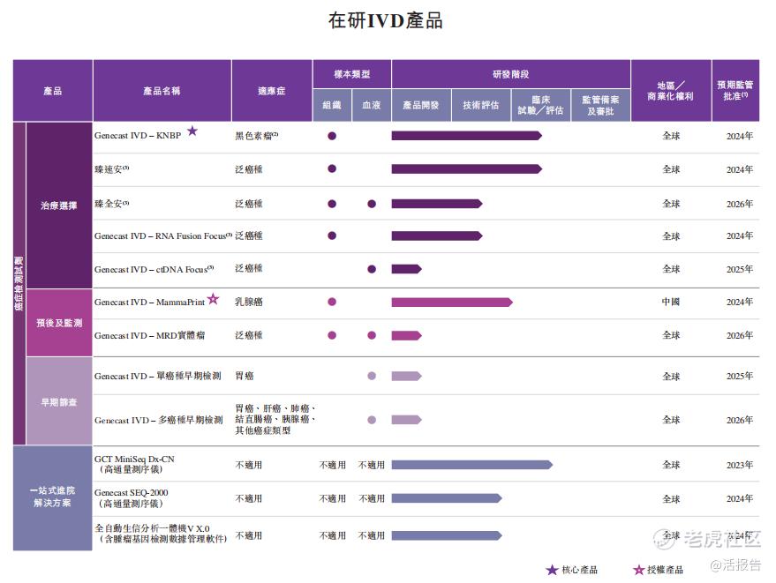Click the KNBP development progress bar
Viewport: 776px width, 583px height.
[x=467, y=136]
